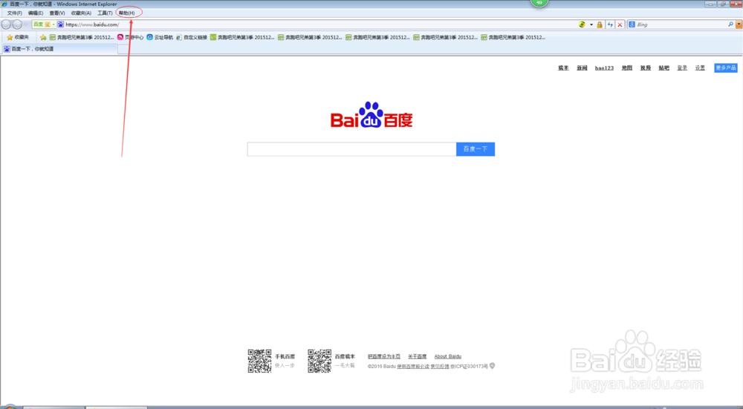Open the 关于百度 link

(x=417, y=356)
